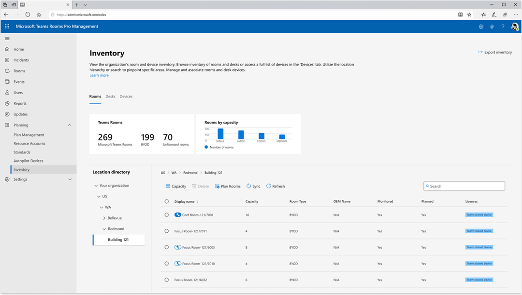This screenshot has width=522, height=295.
Task: Switch to the Rooms tab
Action: pyautogui.click(x=95, y=97)
